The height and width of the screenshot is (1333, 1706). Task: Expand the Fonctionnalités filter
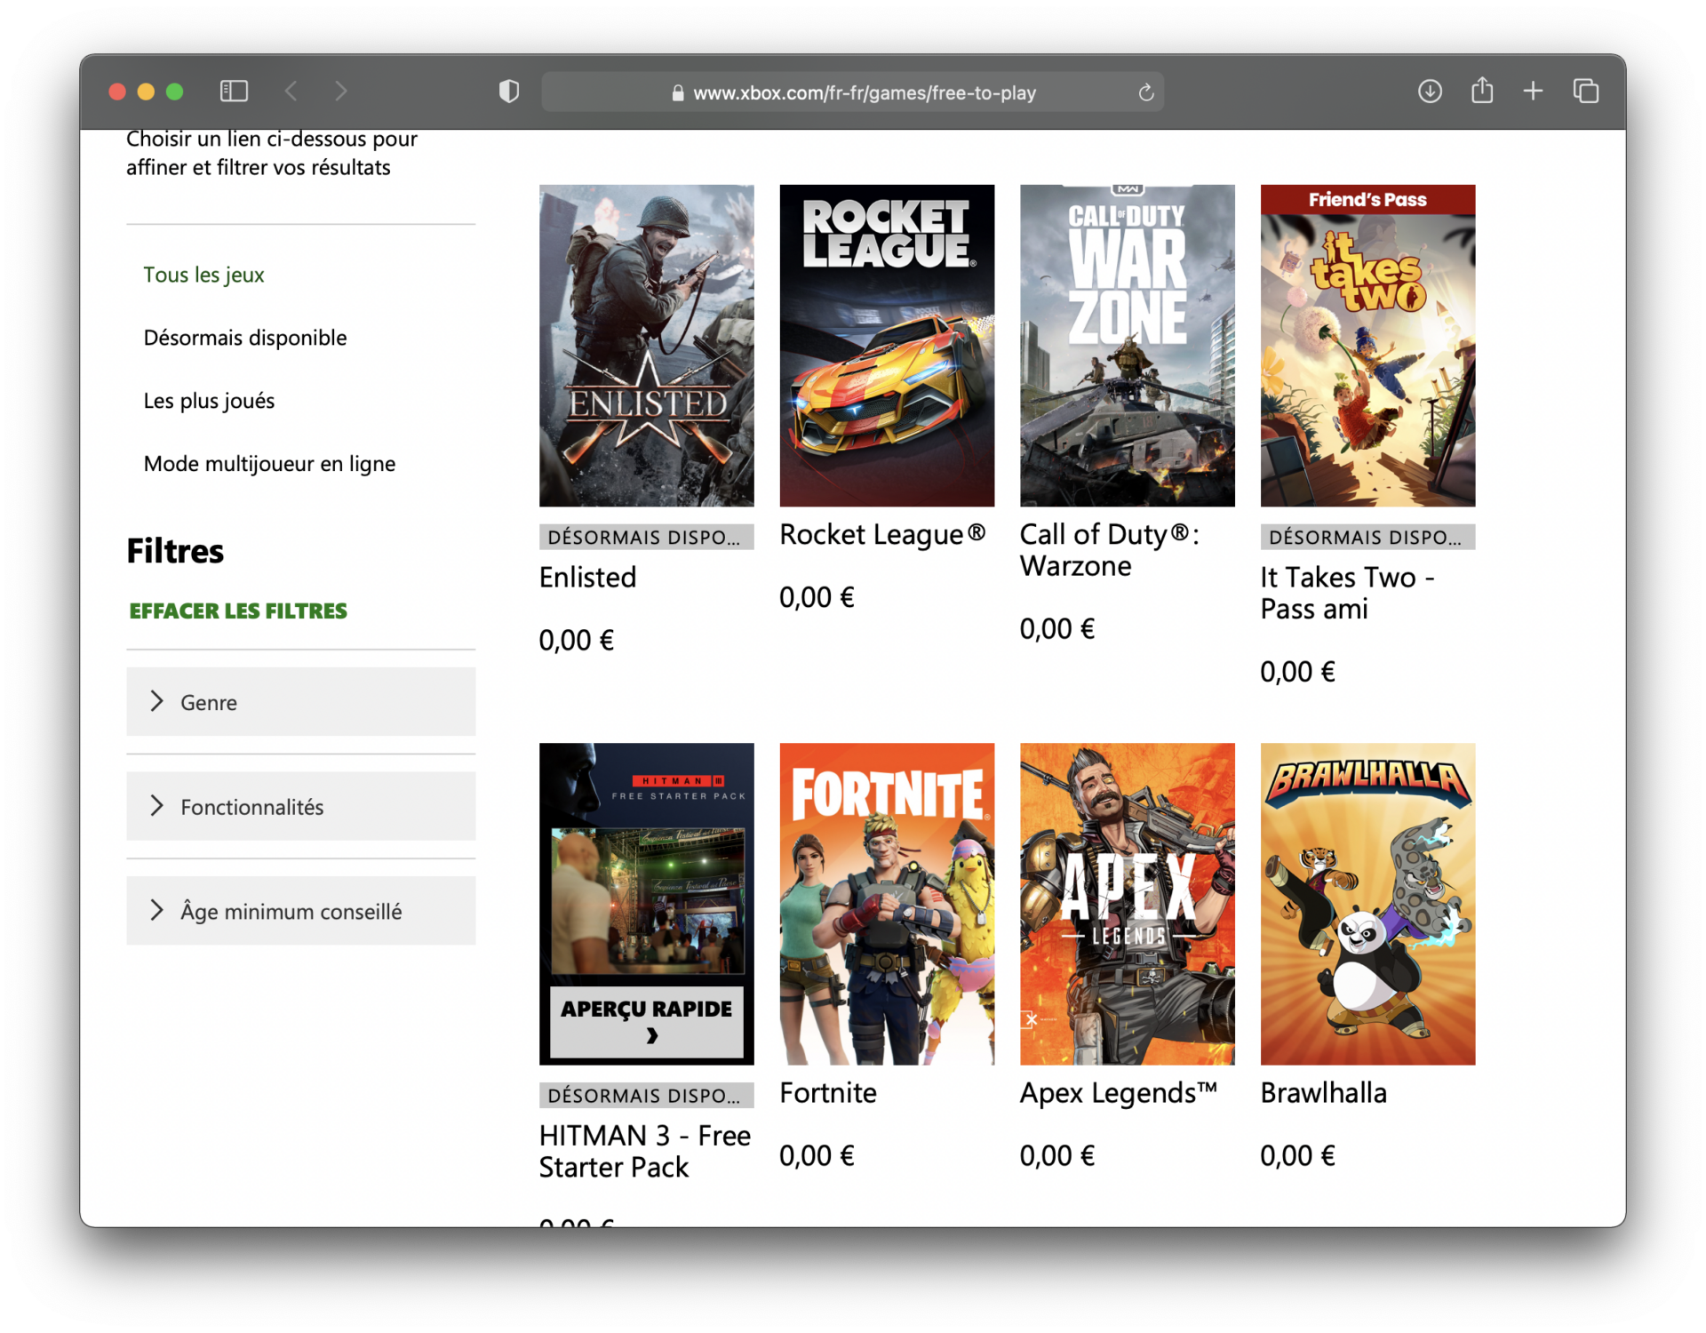300,806
